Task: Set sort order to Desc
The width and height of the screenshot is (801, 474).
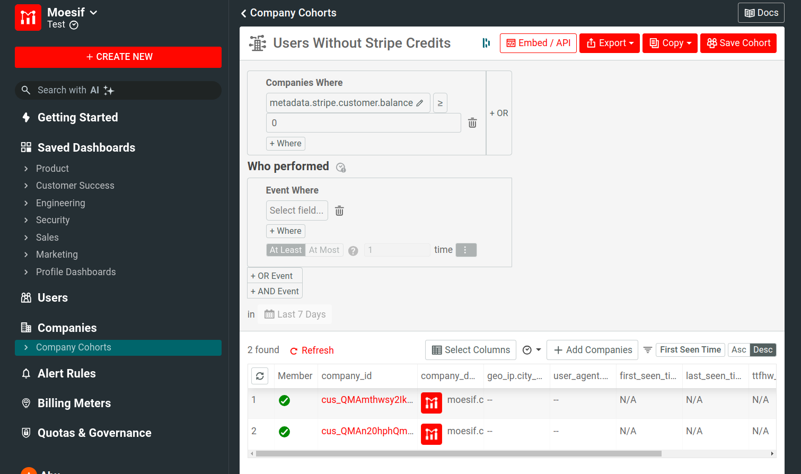Action: 763,350
